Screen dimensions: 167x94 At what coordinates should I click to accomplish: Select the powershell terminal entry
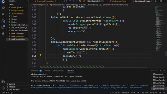coord(159,74)
